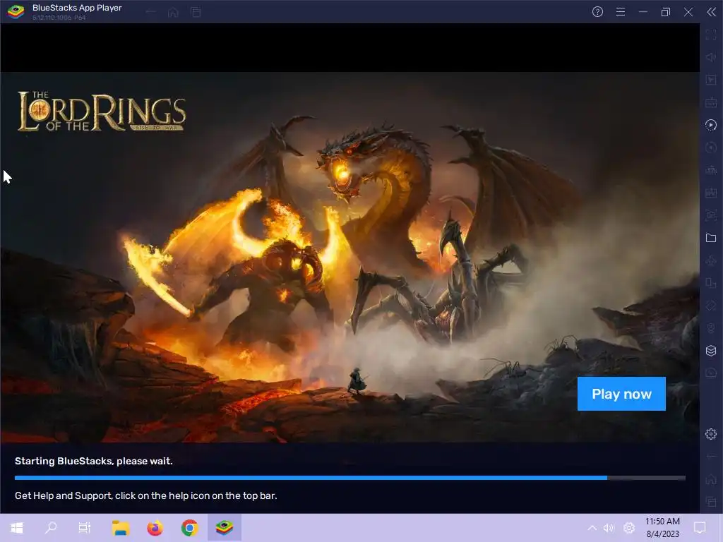Image resolution: width=723 pixels, height=542 pixels.
Task: Click the Lock cursor icon in the sidebar
Action: pyautogui.click(x=711, y=80)
